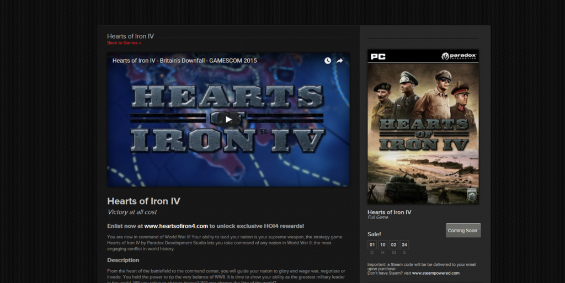Viewport: 565px width, 283px height.
Task: Visit the www.steampowered.com link
Action: (x=435, y=273)
